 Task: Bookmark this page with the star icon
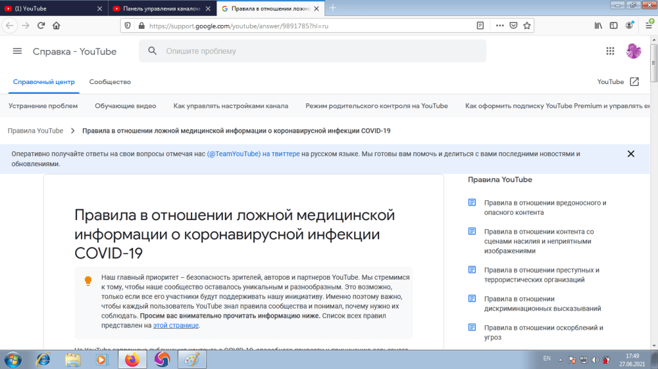(527, 26)
